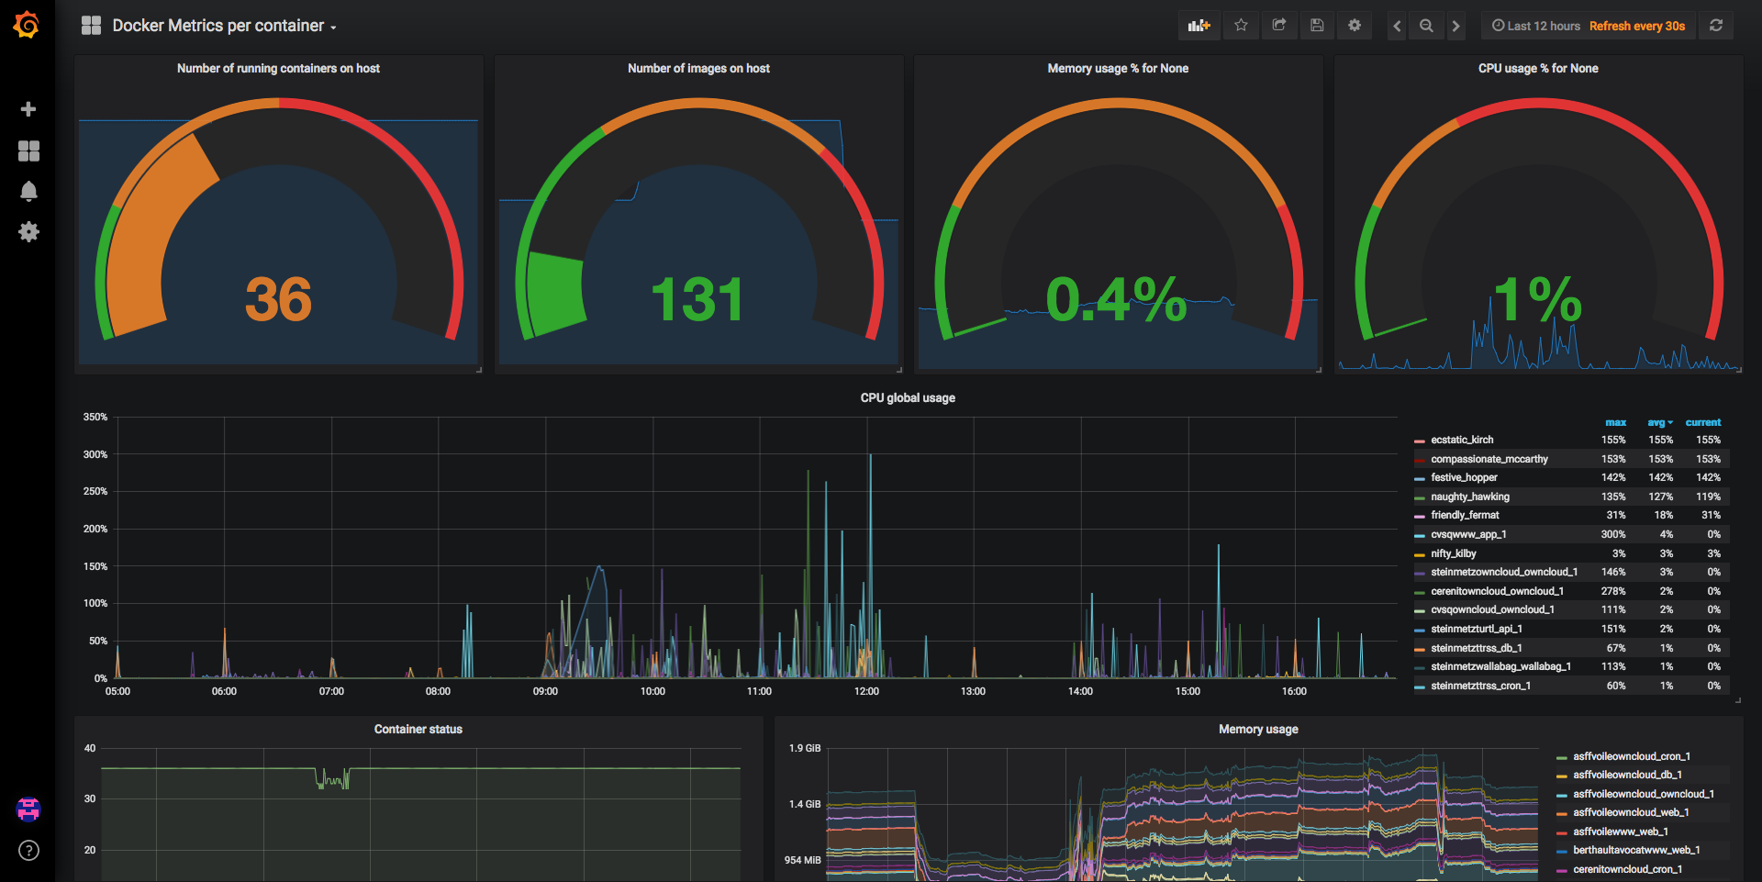Screen dimensions: 1762x882
Task: Toggle festive_hopper series in CPU legend
Action: click(1464, 477)
